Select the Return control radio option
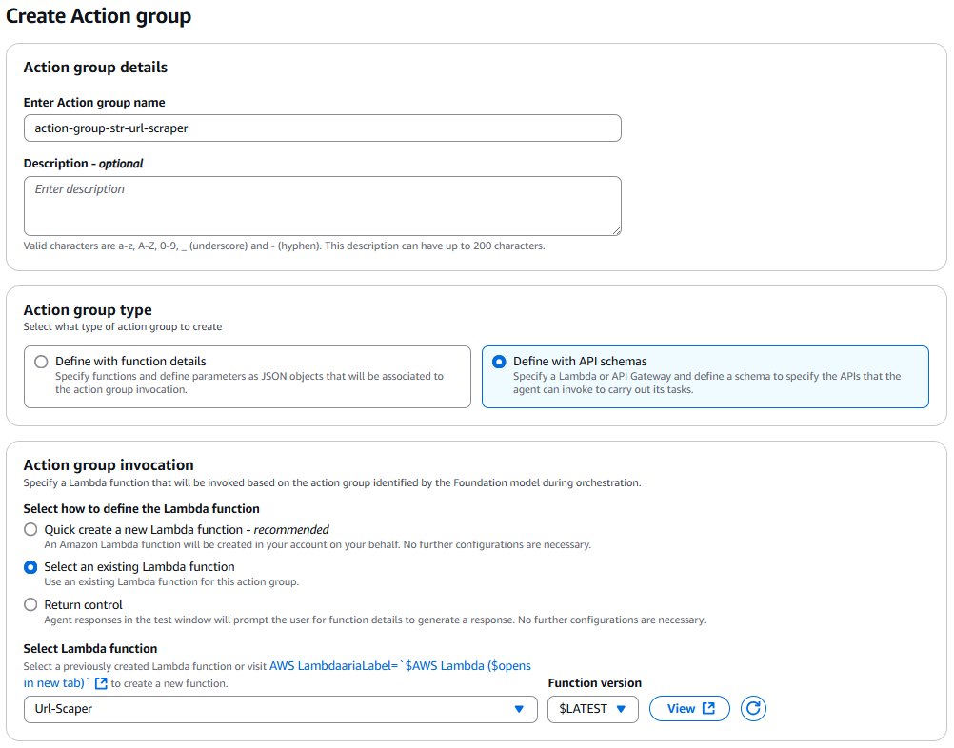This screenshot has height=748, width=954. (30, 605)
